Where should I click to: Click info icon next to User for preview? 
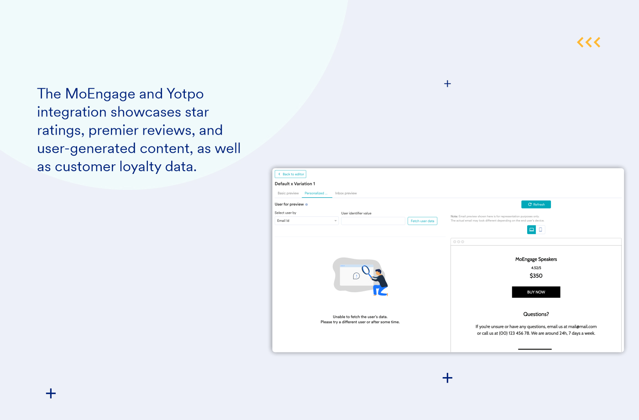(x=306, y=205)
